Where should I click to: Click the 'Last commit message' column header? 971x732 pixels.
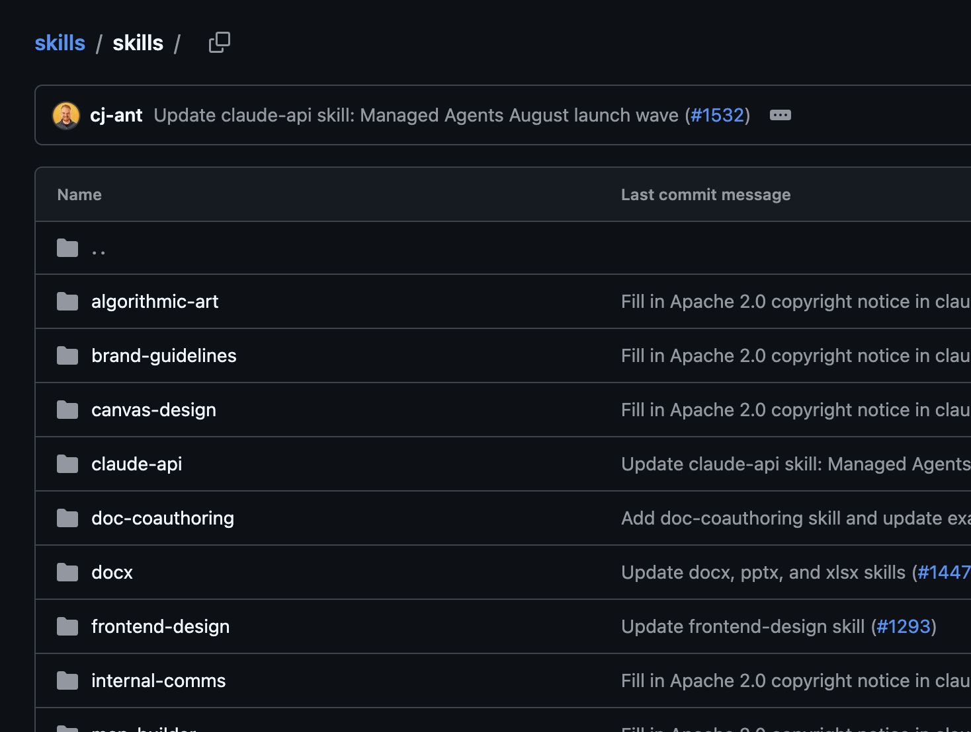706,195
